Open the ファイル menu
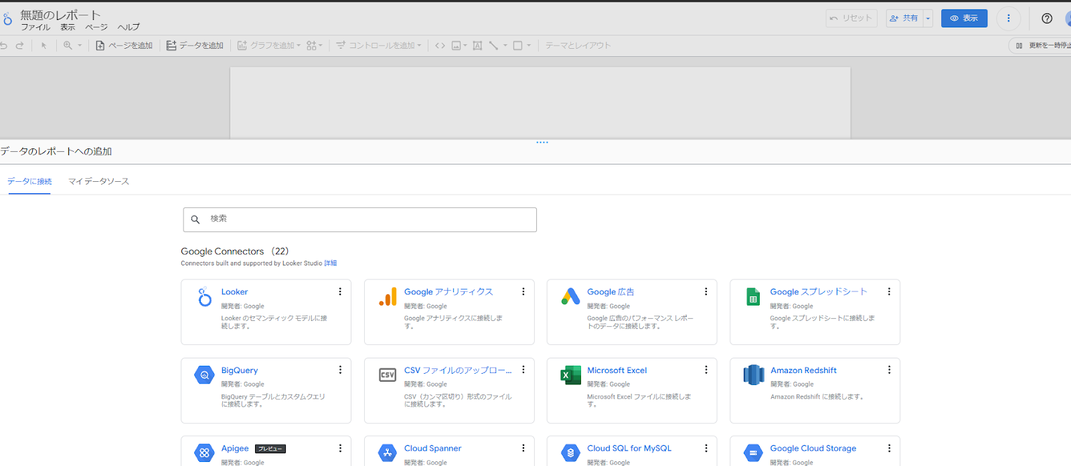 (x=35, y=27)
